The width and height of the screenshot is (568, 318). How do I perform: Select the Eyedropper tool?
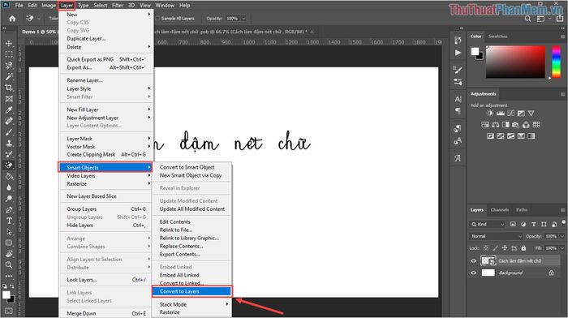[9, 110]
